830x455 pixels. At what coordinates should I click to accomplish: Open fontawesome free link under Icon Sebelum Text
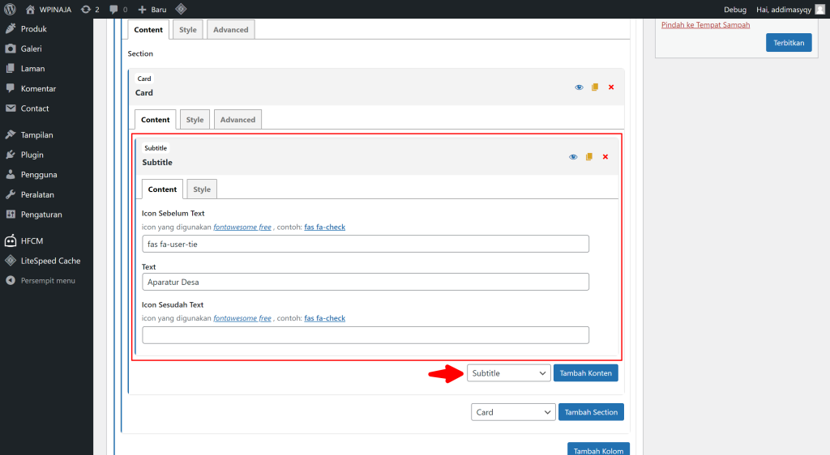(x=242, y=227)
